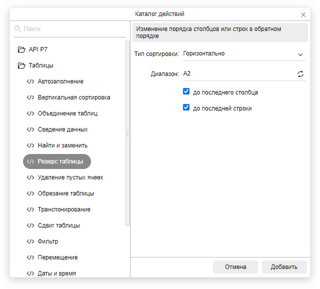
Task: Uncheck the 'до последнего столбца' checkbox
Action: tap(186, 92)
